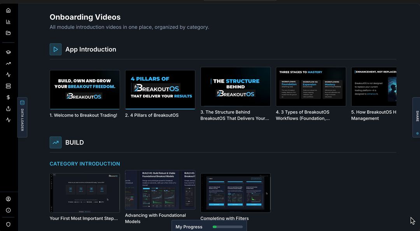Open the "Three Stages to Mastery" video thumbnail
This screenshot has width=420, height=231.
click(311, 87)
